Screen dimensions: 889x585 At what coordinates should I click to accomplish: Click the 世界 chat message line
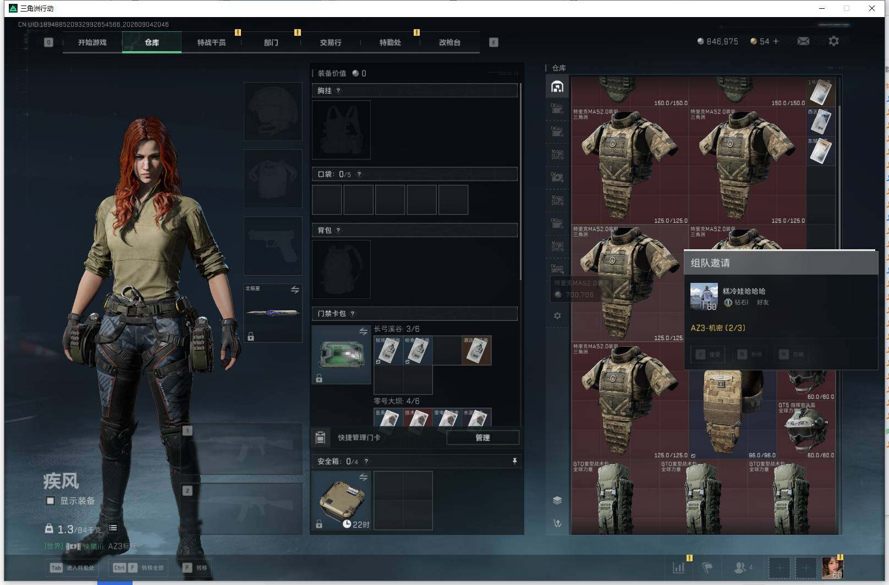click(x=91, y=546)
